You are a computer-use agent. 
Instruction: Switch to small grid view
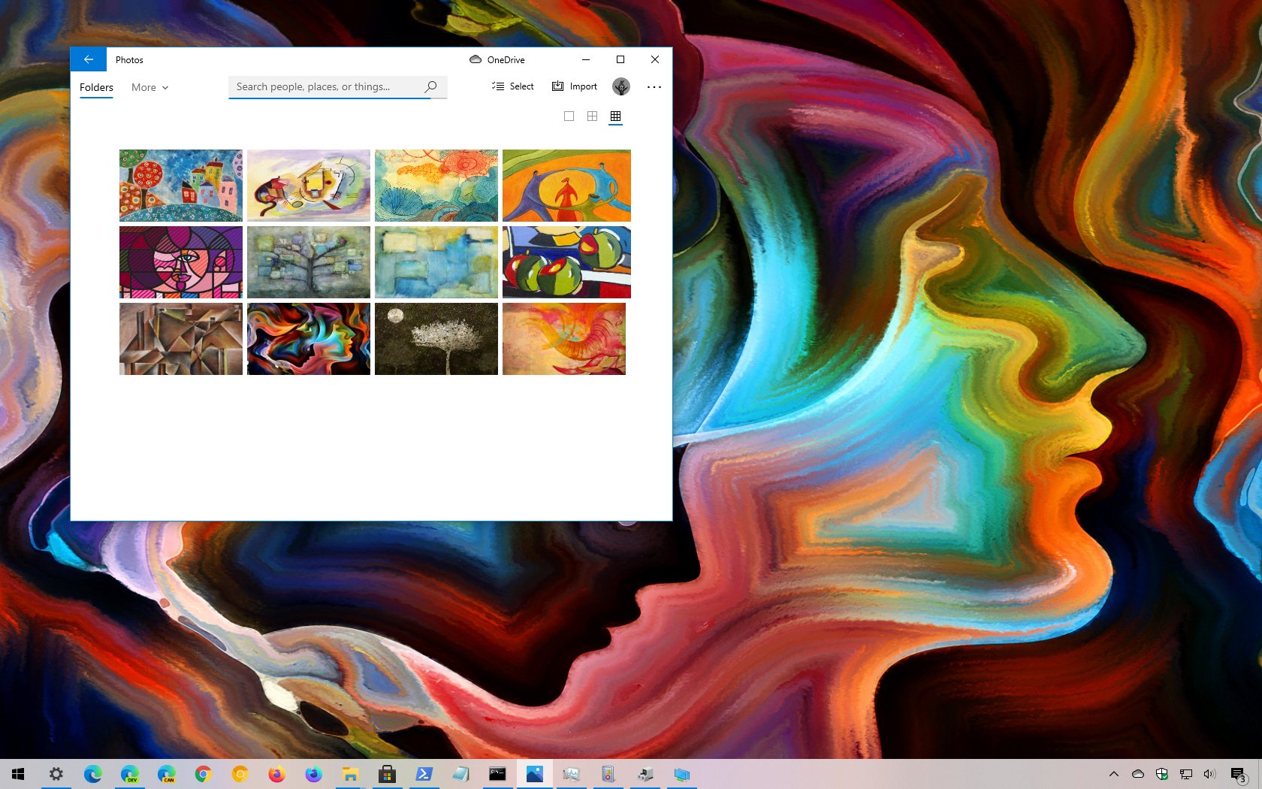coord(615,116)
